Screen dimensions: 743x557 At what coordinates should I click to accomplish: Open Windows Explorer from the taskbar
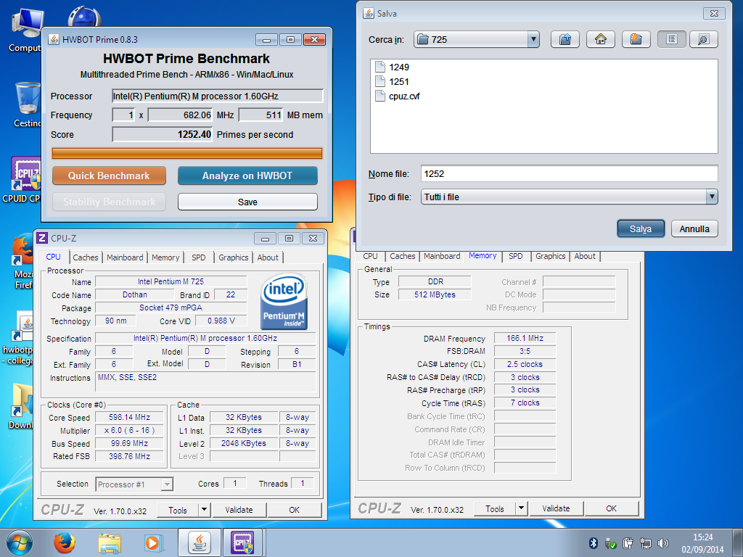click(110, 542)
